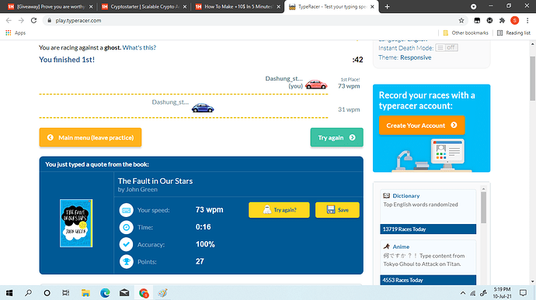Click the yellow ghost Try again? button
Screen dimensions: 536x300
tap(279, 210)
